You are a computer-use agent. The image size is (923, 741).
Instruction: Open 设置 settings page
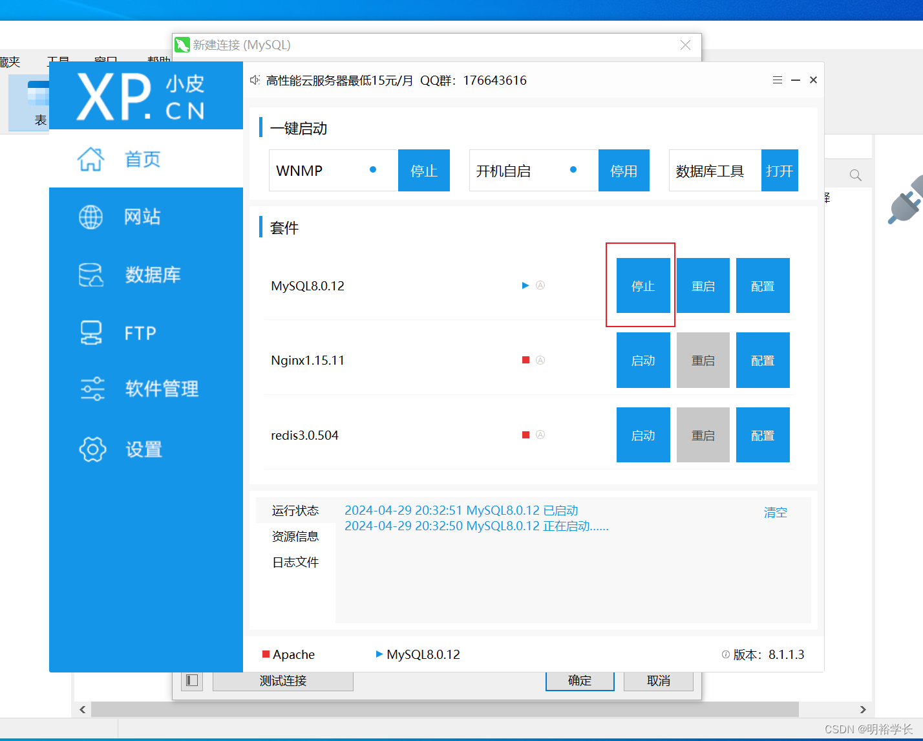coord(146,449)
